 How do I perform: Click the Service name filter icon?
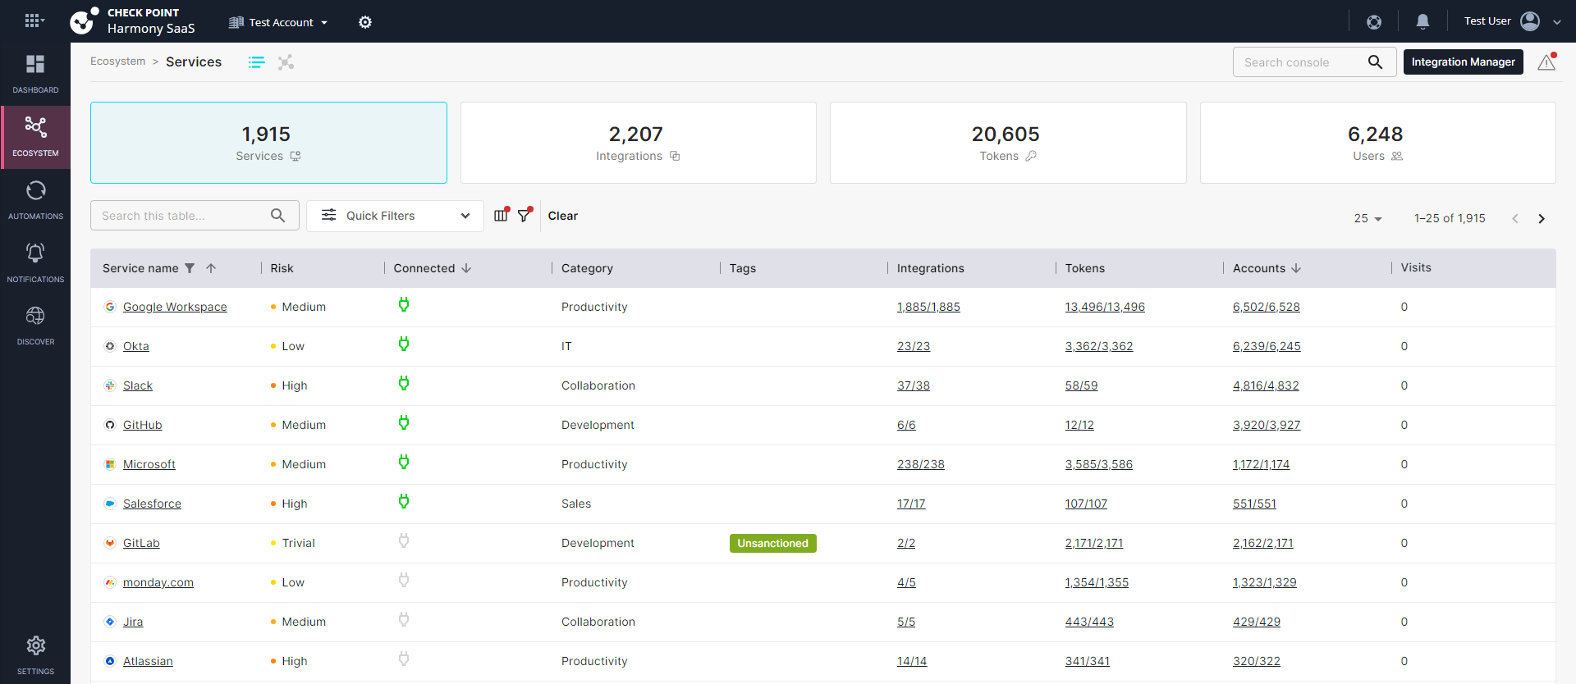coord(190,268)
